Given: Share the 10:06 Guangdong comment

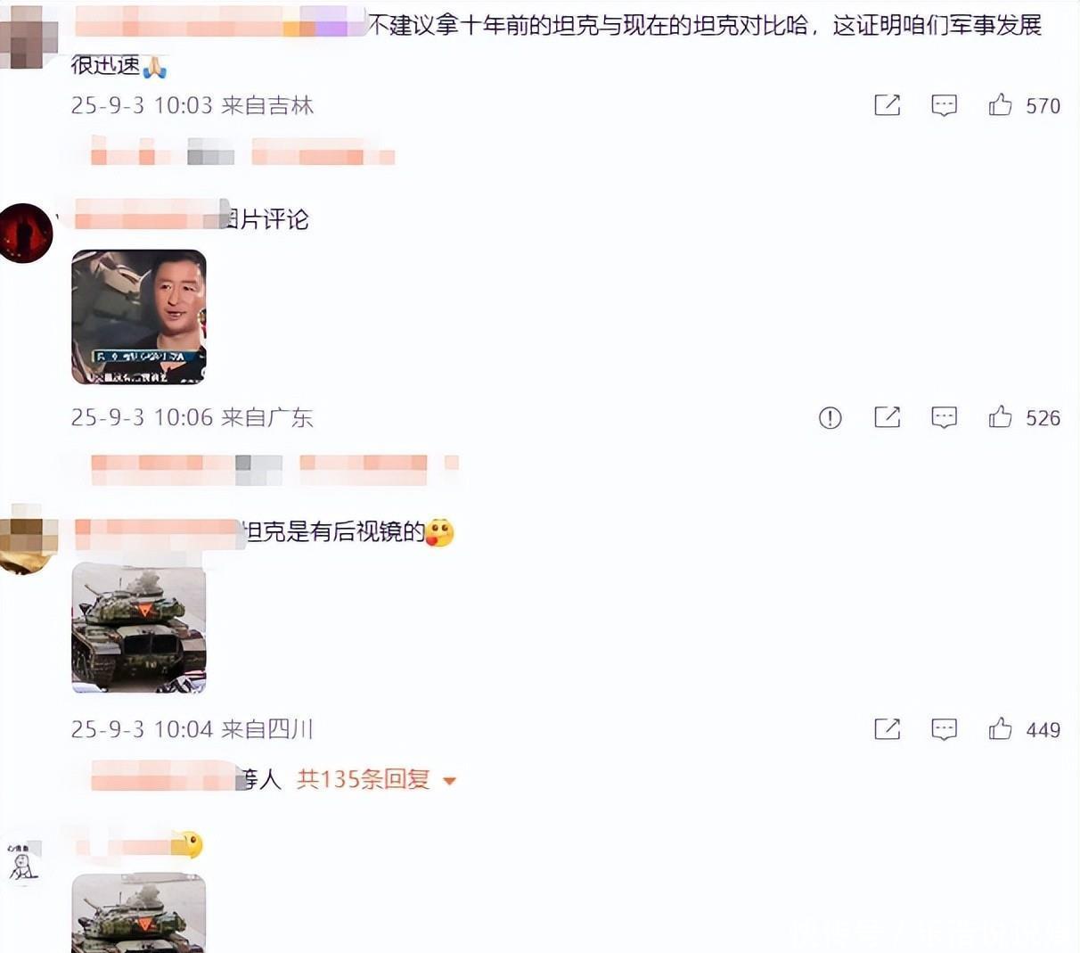Looking at the screenshot, I should tap(887, 417).
